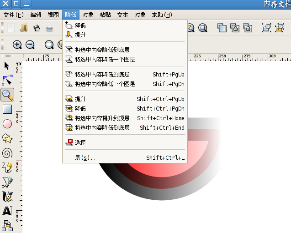Open the 文本 menu

click(x=123, y=15)
